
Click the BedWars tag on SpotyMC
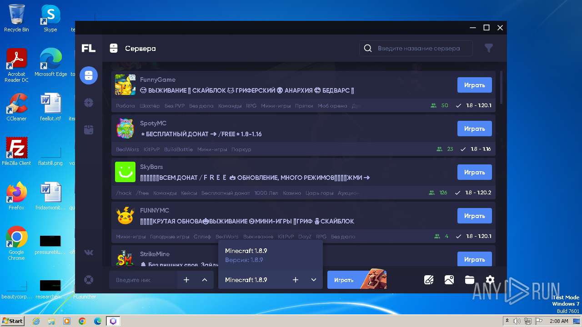click(x=127, y=149)
